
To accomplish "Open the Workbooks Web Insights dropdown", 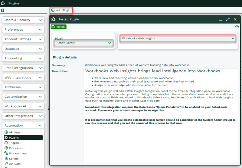I will tap(178, 38).
